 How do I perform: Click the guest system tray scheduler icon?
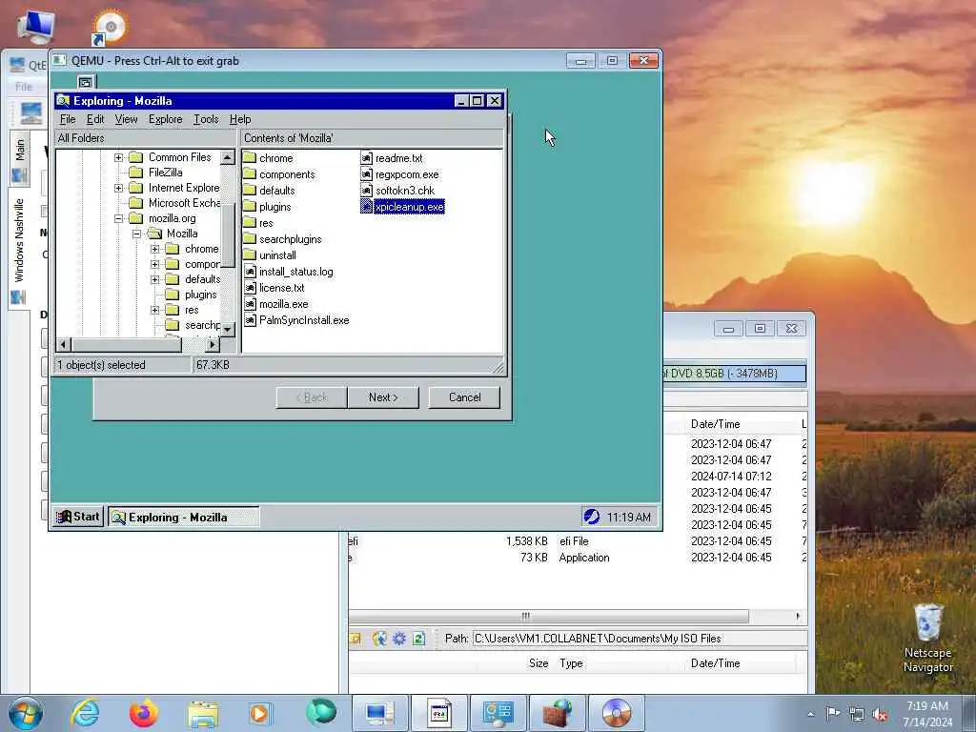point(591,517)
